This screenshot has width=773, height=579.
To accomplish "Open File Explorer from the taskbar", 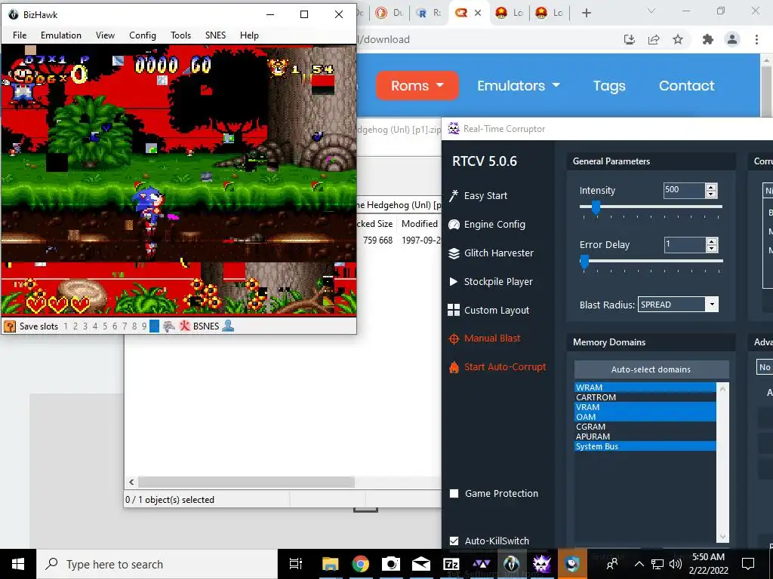I will (331, 564).
